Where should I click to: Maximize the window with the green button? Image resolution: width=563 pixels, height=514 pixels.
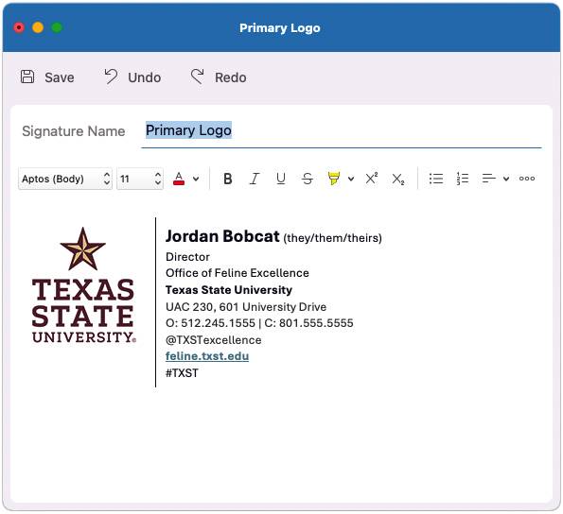57,27
